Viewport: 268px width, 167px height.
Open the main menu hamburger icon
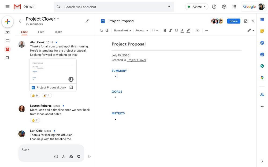click(x=8, y=7)
